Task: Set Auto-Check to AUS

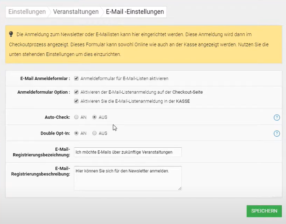Action: [x=94, y=117]
